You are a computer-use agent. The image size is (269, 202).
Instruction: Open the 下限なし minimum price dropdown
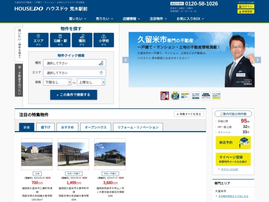(57, 82)
